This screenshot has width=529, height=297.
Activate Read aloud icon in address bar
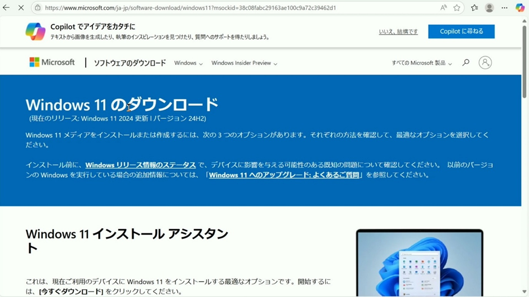point(443,8)
